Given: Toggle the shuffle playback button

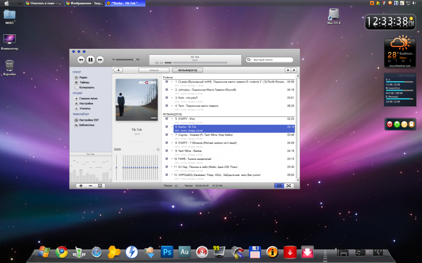Looking at the screenshot, I should 289,186.
